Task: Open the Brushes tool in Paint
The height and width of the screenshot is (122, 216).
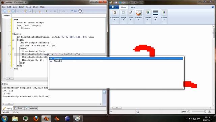Action: tap(139, 15)
